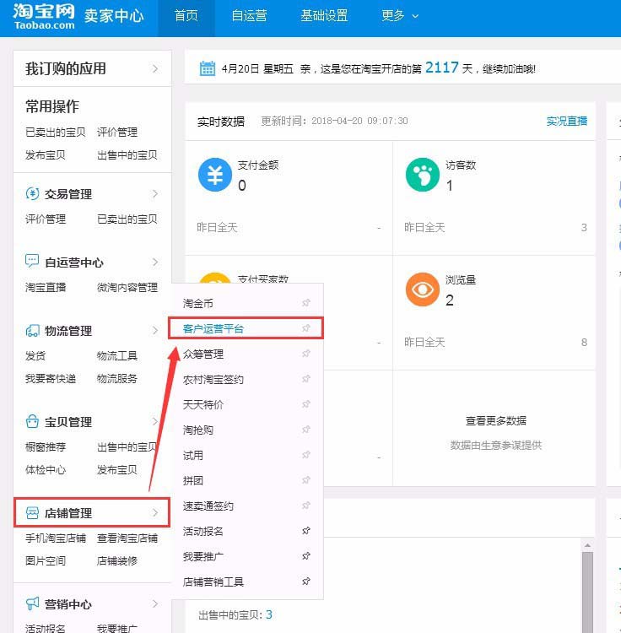
Task: Expand the 自运营中心 chevron
Action: (155, 262)
